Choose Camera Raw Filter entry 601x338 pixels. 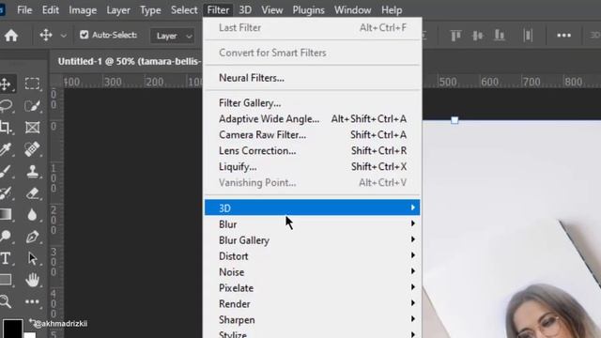click(x=312, y=135)
